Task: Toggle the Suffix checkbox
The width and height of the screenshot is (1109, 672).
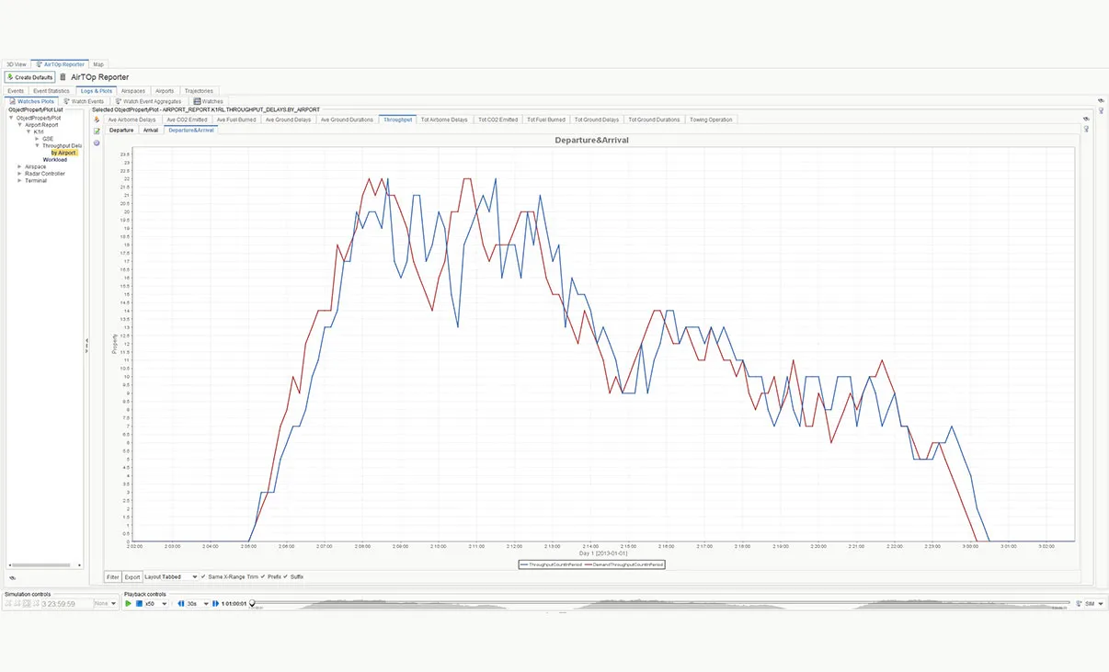Action: click(x=285, y=576)
